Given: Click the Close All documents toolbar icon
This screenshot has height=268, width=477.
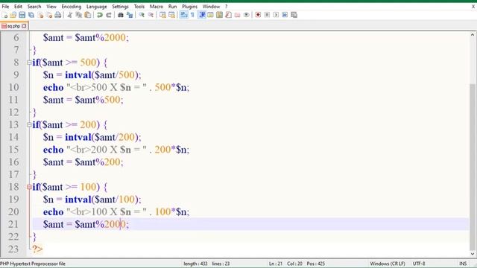Looking at the screenshot, I should [49, 15].
